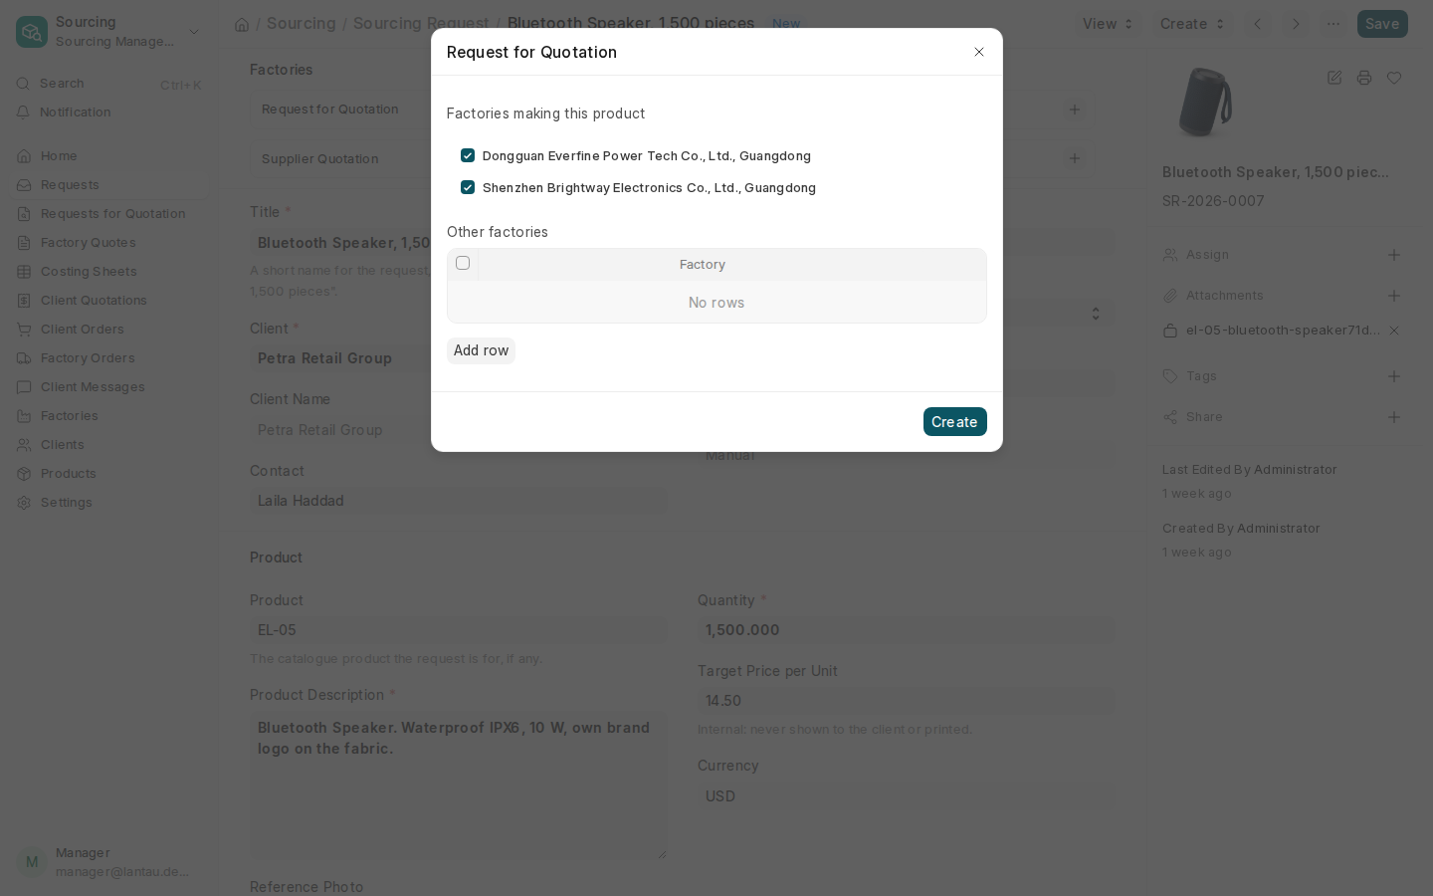The image size is (1433, 896).
Task: Go to next record arrow
Action: (1296, 24)
